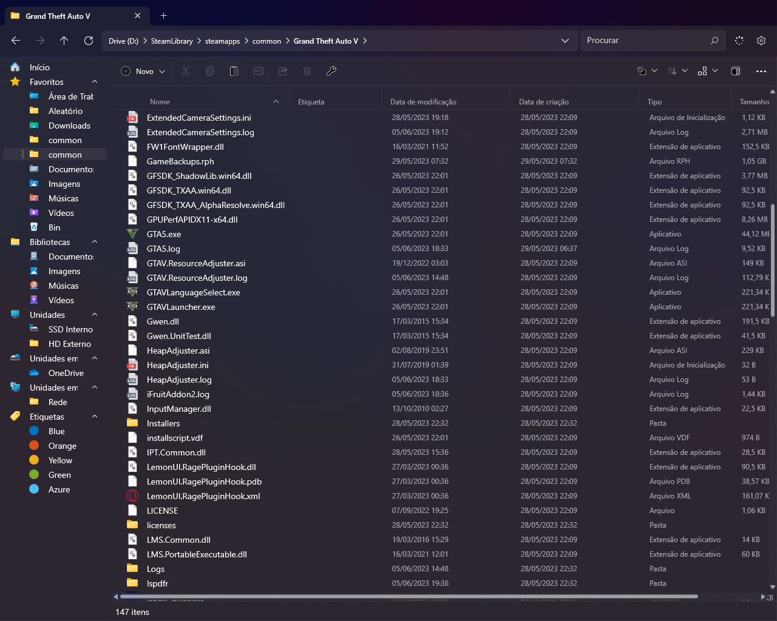
Task: Click the Início home icon in sidebar
Action: tap(16, 67)
